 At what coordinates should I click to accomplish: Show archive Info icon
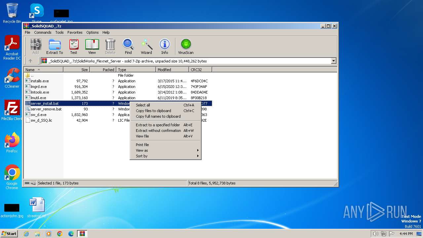(x=165, y=46)
